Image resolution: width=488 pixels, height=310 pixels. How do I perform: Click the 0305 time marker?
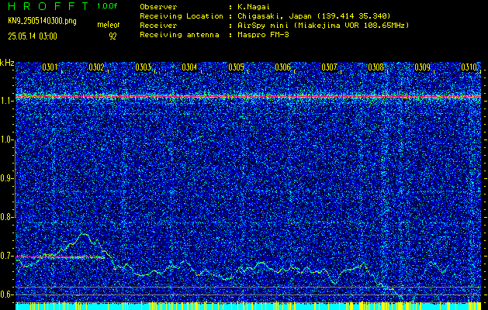tap(236, 67)
